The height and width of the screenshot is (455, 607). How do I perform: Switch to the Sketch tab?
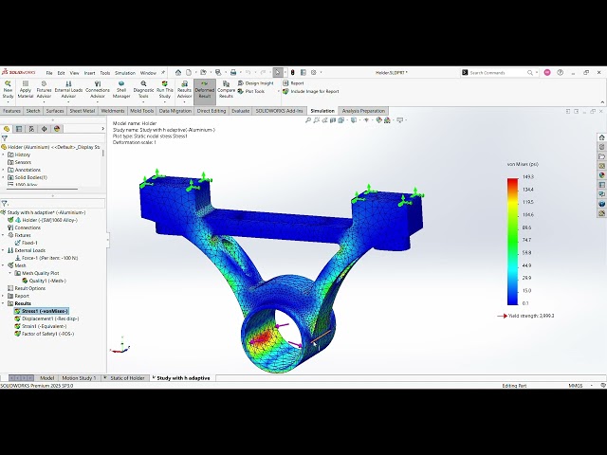[33, 111]
